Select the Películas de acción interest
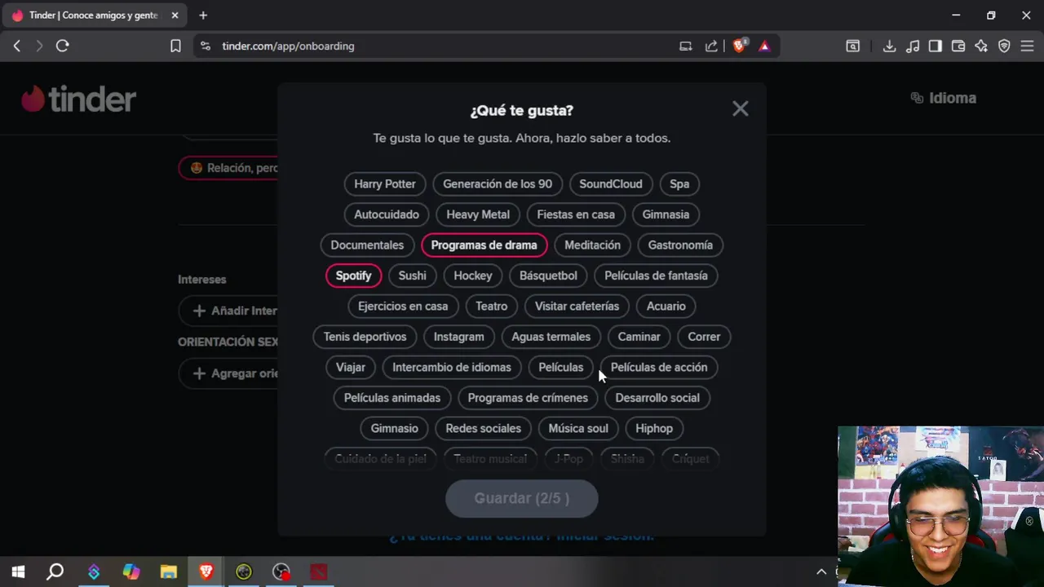This screenshot has height=587, width=1044. [x=659, y=368]
